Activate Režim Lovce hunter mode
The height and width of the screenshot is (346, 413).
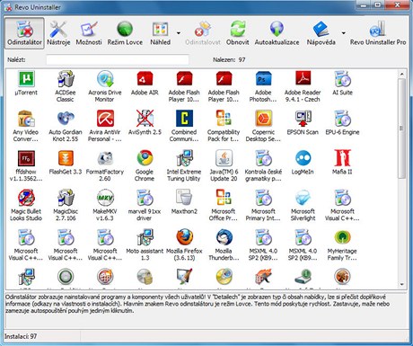click(125, 33)
